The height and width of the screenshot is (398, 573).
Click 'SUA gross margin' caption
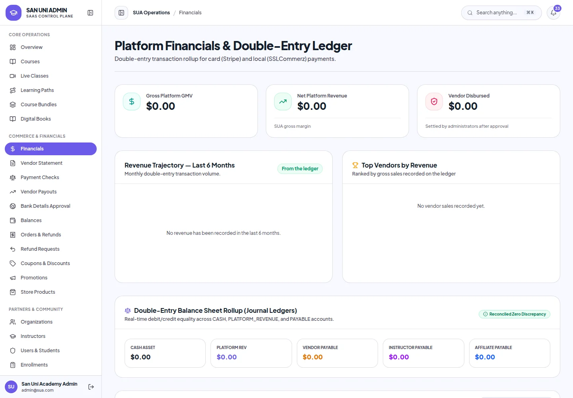pyautogui.click(x=292, y=127)
